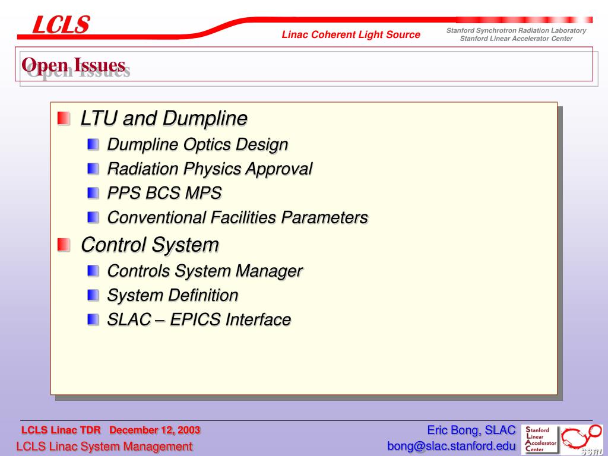The image size is (608, 456).
Task: Select the 'Linac Coherent Light Source' header text
Action: (x=351, y=34)
